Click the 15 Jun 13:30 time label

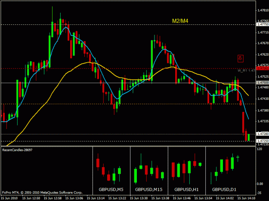pyautogui.click(x=139, y=198)
